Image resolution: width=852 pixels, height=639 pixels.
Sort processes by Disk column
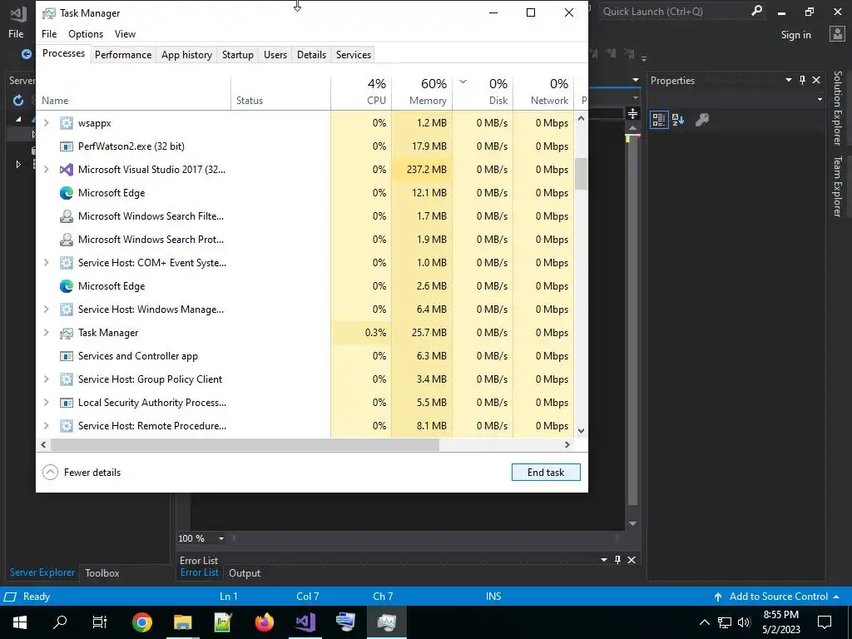pyautogui.click(x=483, y=92)
